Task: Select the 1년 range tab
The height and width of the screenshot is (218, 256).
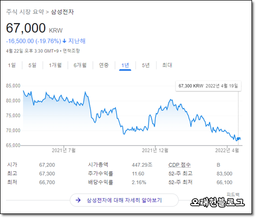Action: click(x=125, y=65)
